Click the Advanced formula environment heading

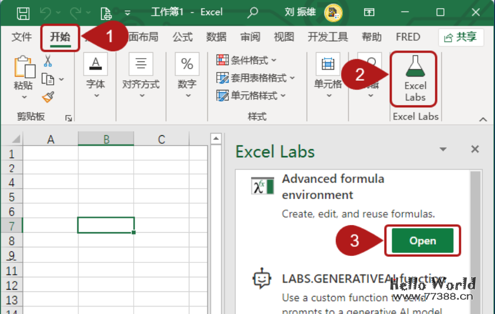pos(333,187)
